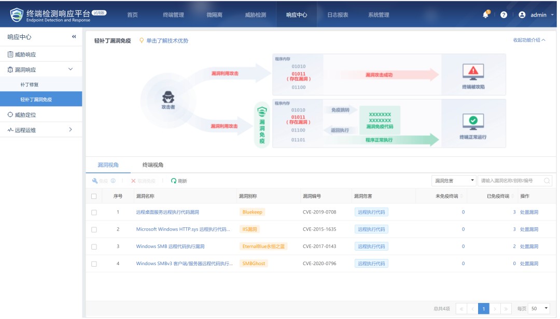Click the search magnifier icon in the filter box
The image size is (560, 319).
coord(547,181)
